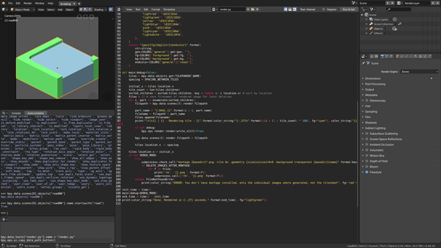441x248 pixels.
Task: Click the Autocomplete button in Python console
Action: 35,113
